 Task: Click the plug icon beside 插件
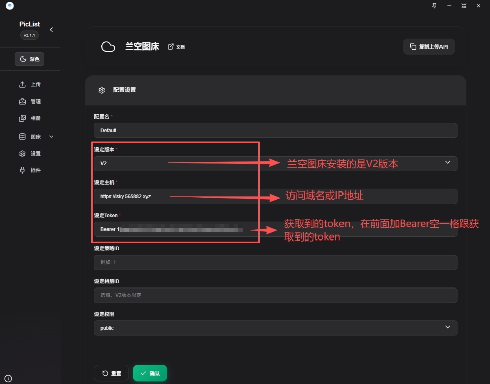[x=22, y=170]
